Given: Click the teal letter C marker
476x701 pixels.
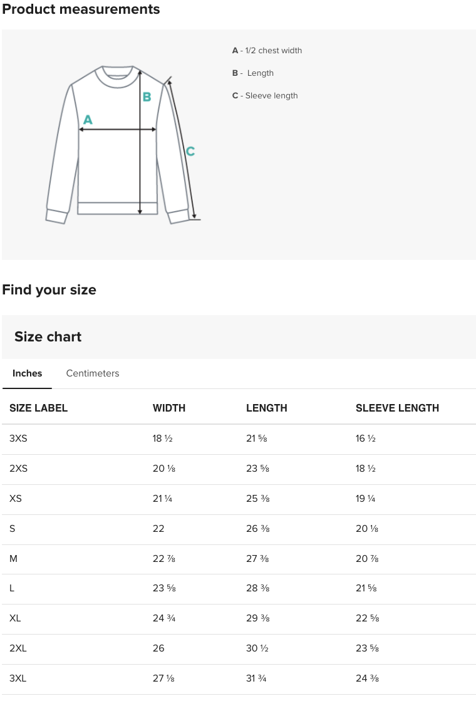Looking at the screenshot, I should click(190, 151).
